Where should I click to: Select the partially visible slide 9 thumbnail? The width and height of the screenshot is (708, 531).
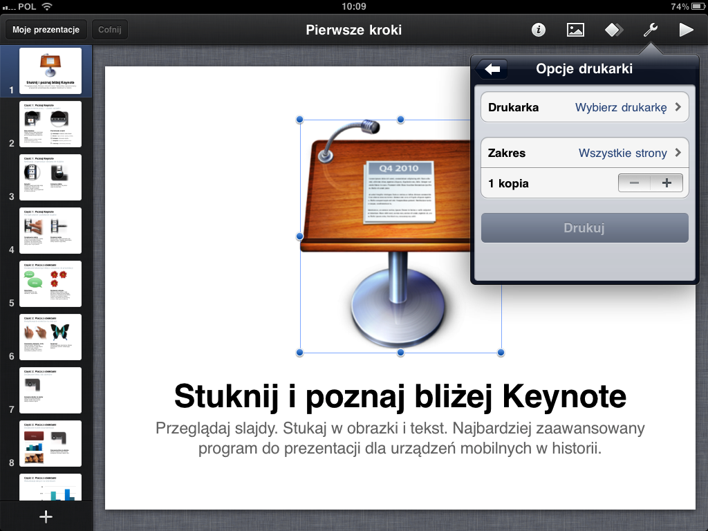tap(50, 487)
